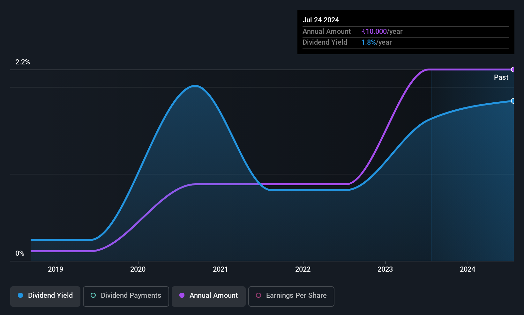Viewport: 524px width, 315px height.
Task: Toggle the Annual Amount series
Action: click(209, 297)
